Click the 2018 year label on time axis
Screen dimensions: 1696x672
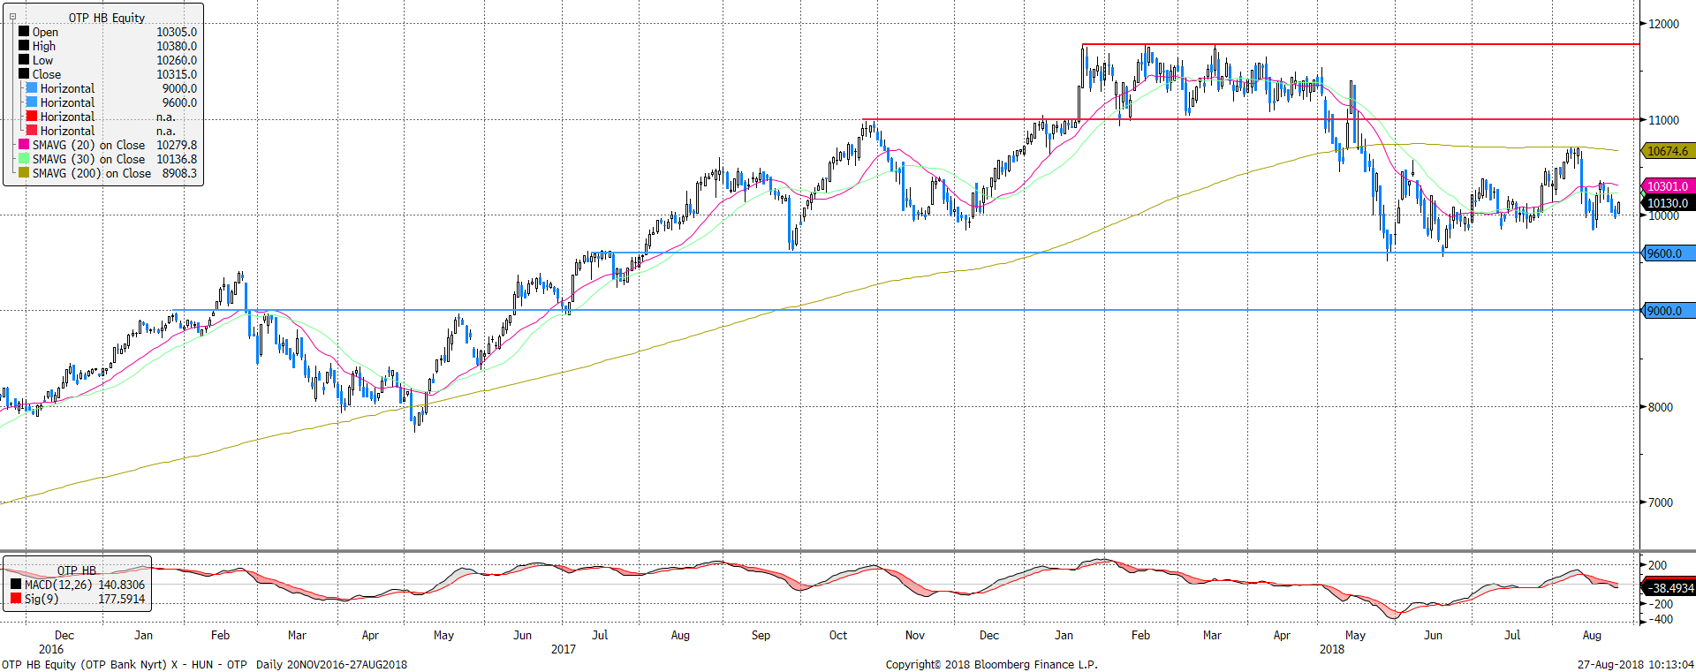click(1332, 649)
